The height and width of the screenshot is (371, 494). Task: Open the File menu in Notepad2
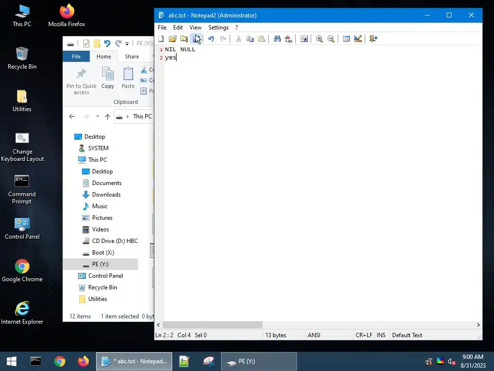pos(162,28)
